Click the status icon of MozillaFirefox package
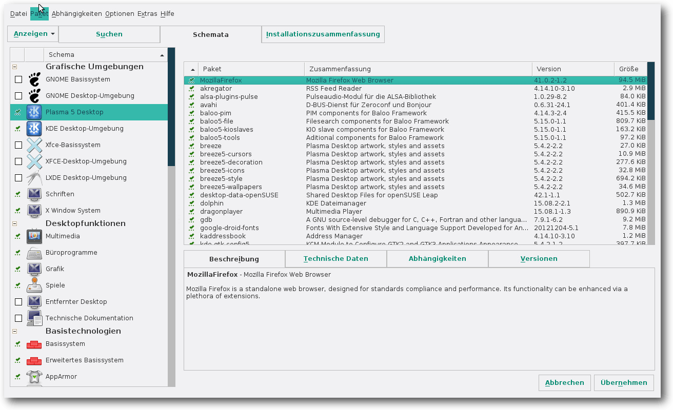 (191, 80)
